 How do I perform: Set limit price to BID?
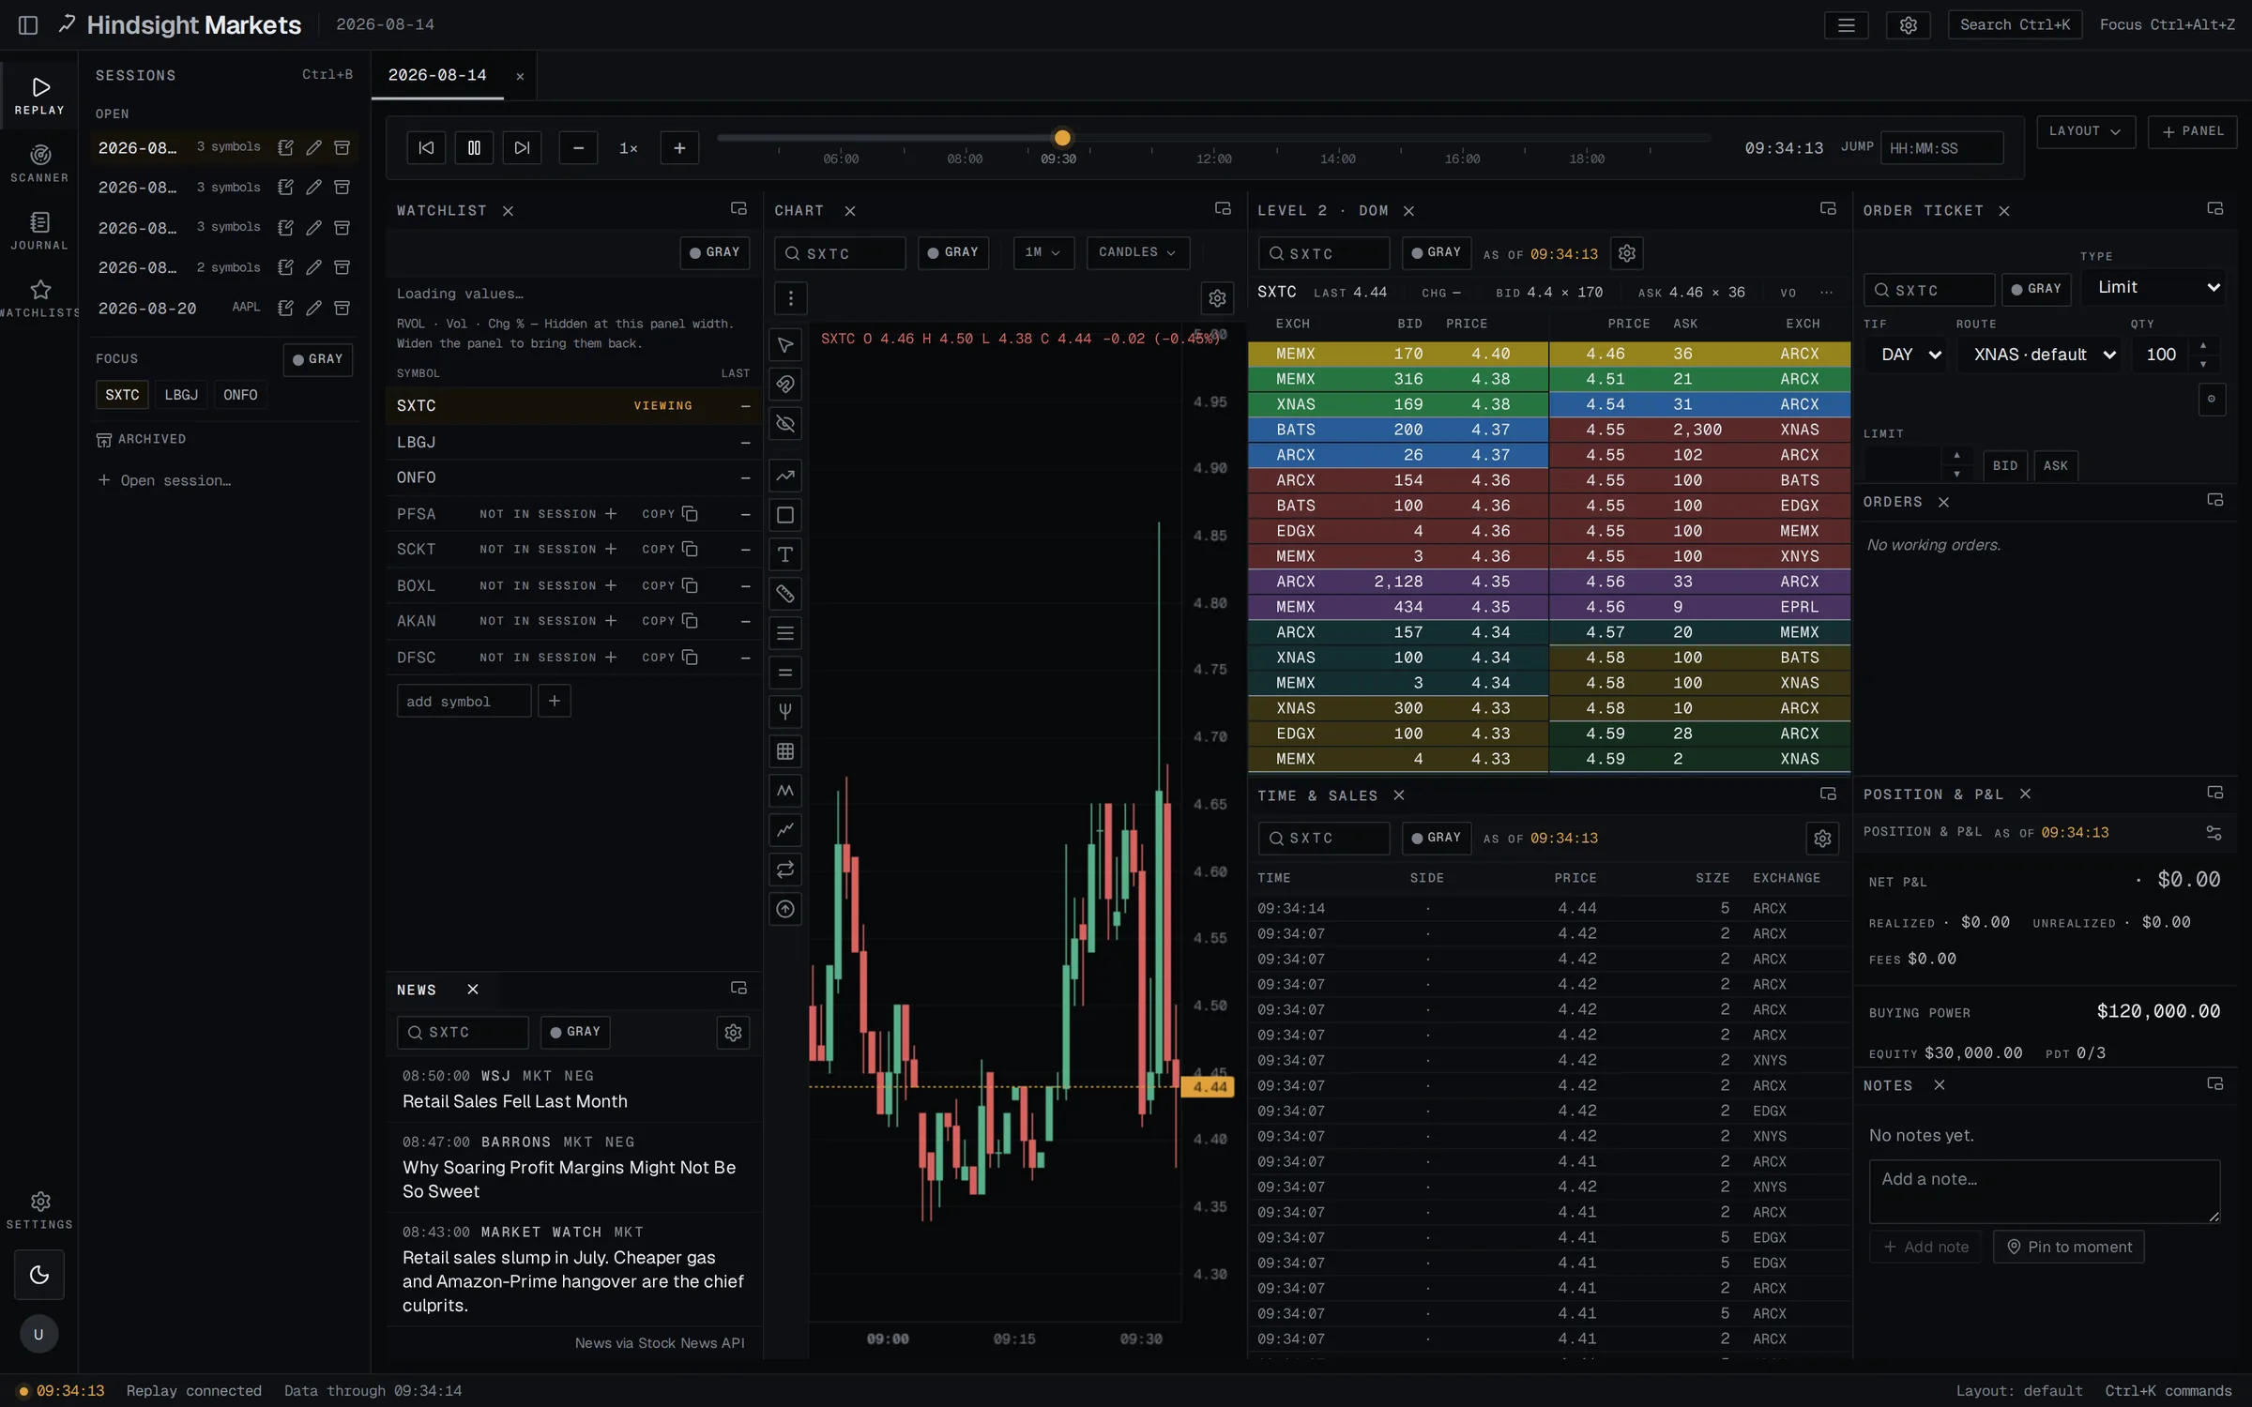2005,466
